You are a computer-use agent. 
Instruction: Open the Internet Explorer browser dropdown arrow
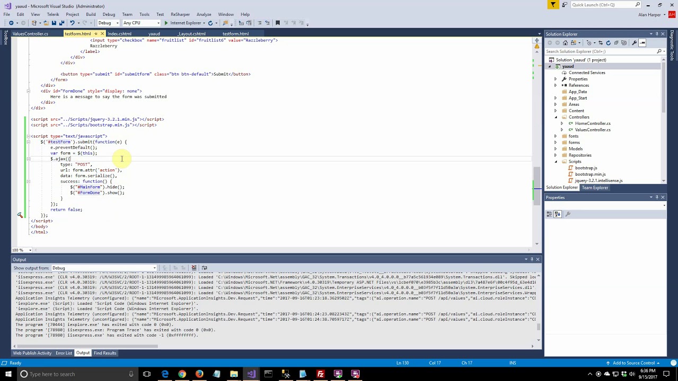[x=204, y=23]
